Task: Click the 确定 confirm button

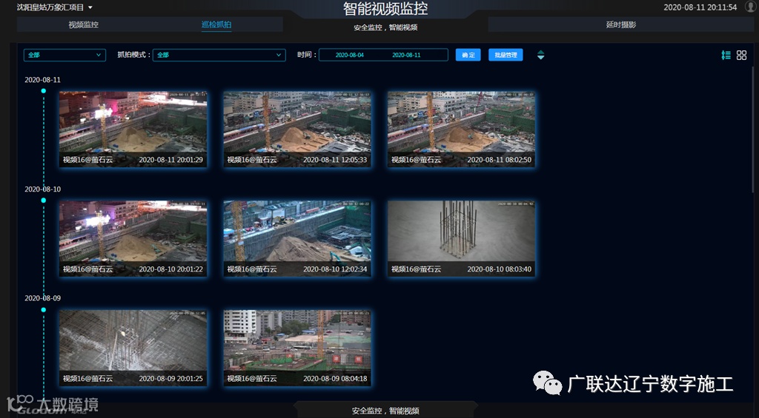Action: [468, 55]
